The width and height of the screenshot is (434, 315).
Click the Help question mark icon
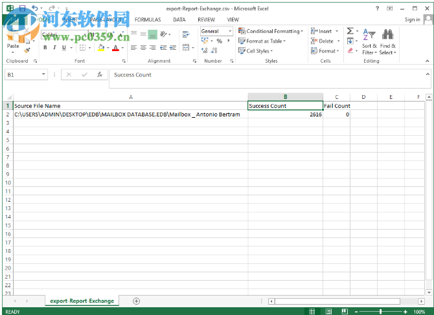pyautogui.click(x=377, y=8)
